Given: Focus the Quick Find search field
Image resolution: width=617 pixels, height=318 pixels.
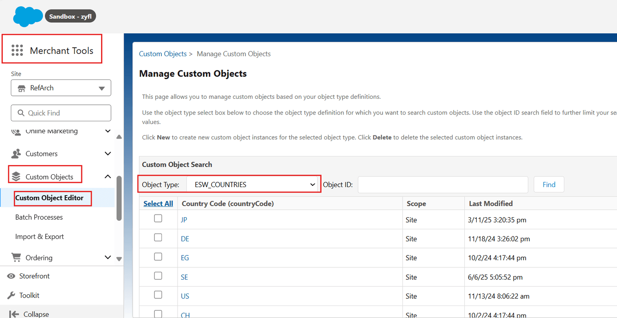Looking at the screenshot, I should [61, 113].
